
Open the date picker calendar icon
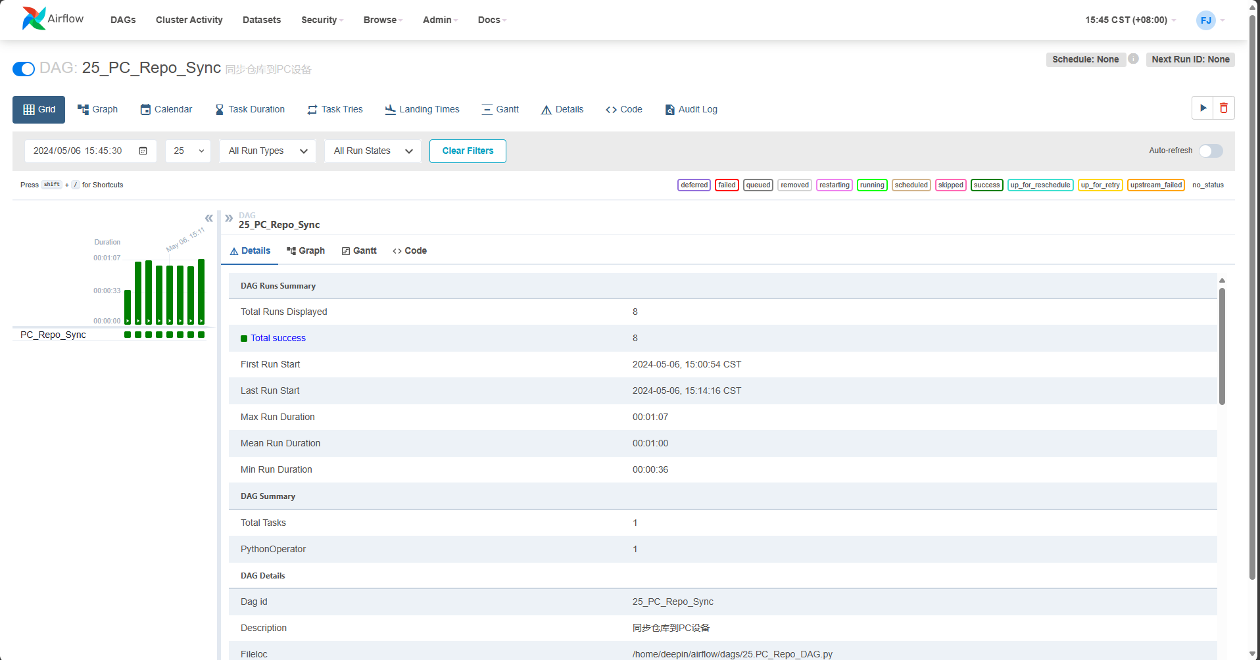coord(143,151)
